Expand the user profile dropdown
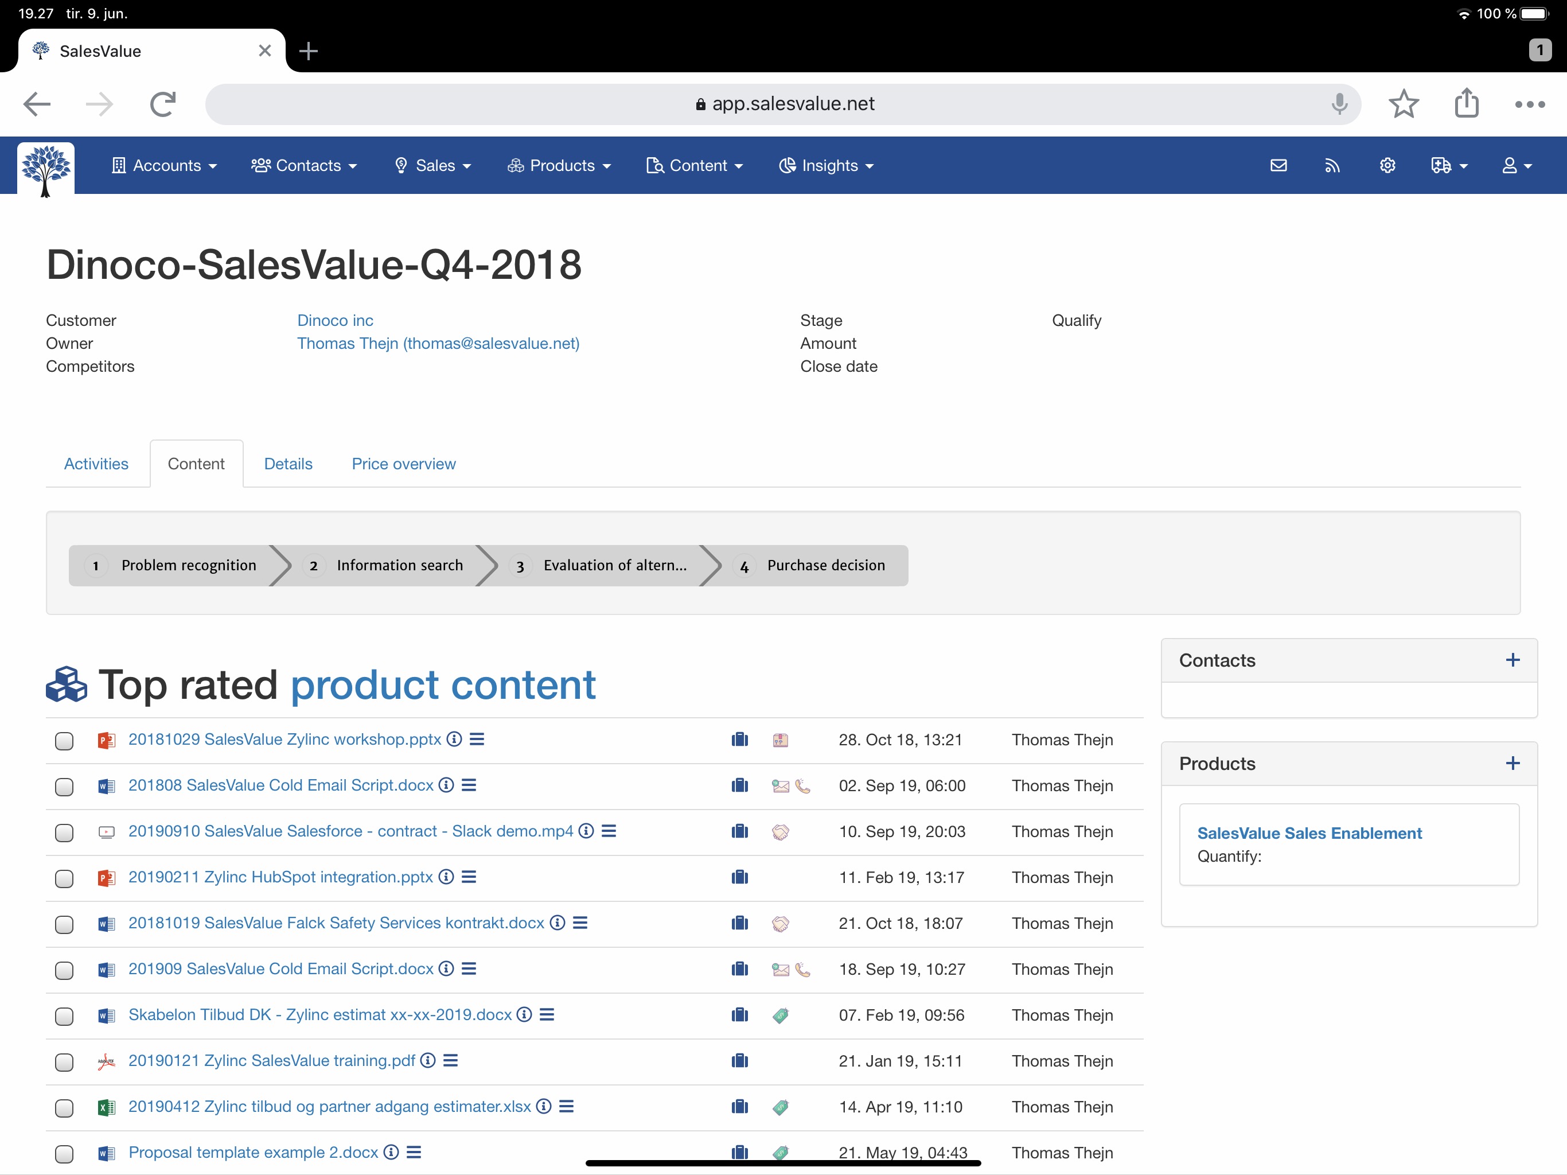Viewport: 1567px width, 1175px height. [x=1516, y=165]
